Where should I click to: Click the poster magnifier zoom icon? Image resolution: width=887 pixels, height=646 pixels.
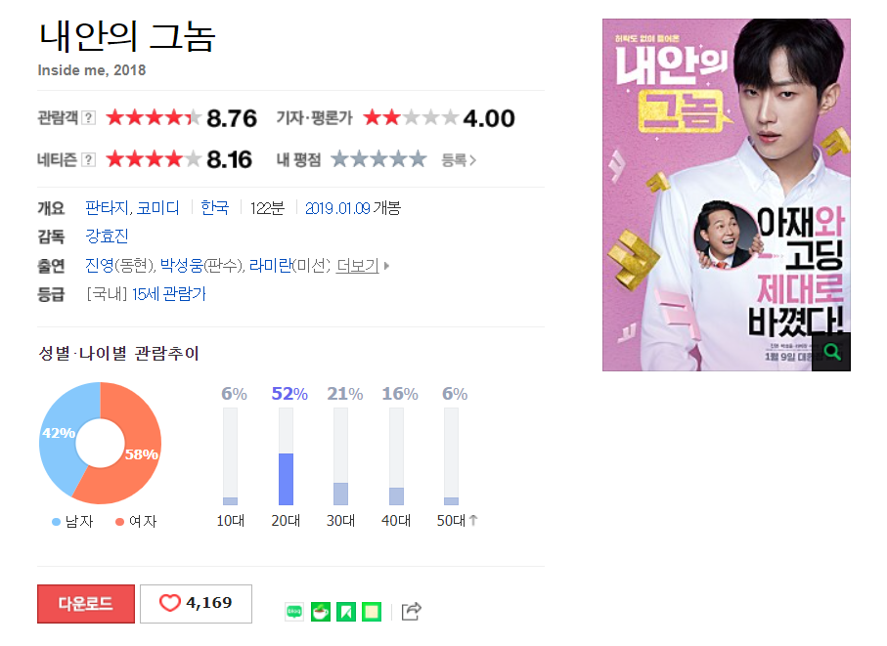831,352
